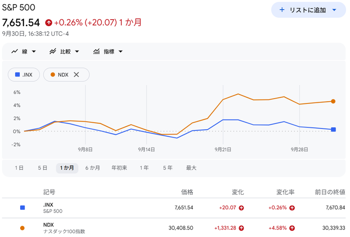350x237 pixels.
Task: Click orange circle in NDX table row
Action: pyautogui.click(x=22, y=228)
